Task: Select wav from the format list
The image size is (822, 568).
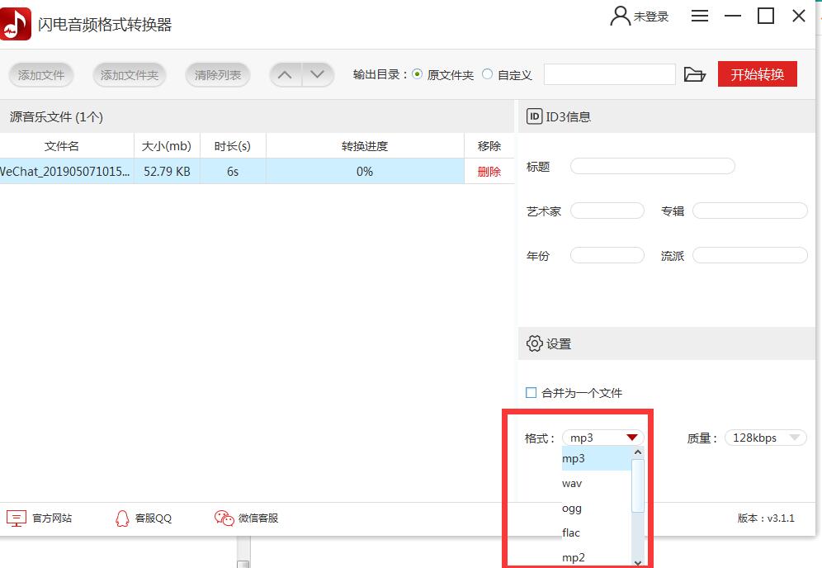Action: point(572,483)
